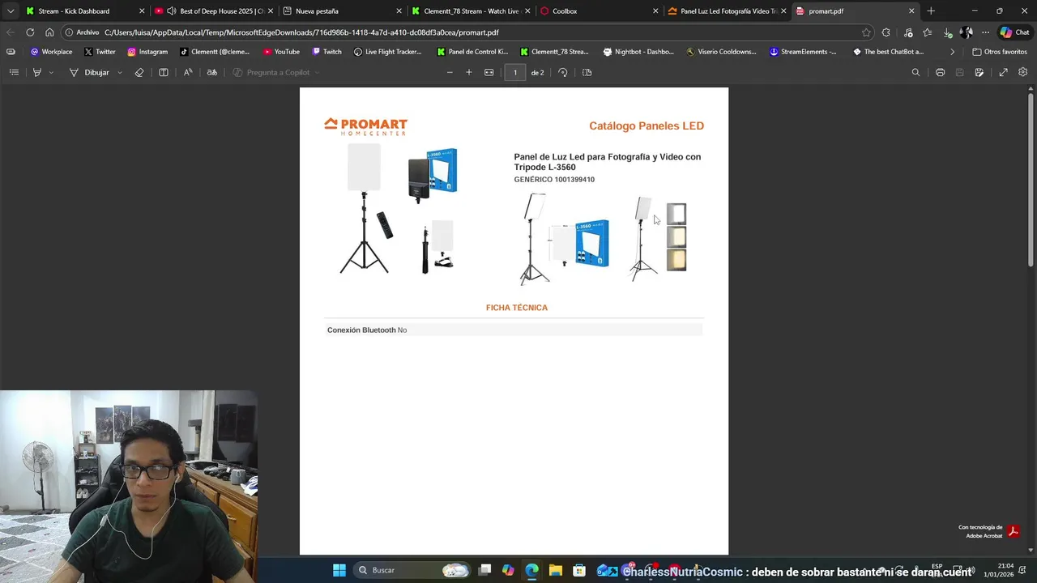Open Microsoft Store from taskbar
Screen dimensions: 1037x583
579,570
